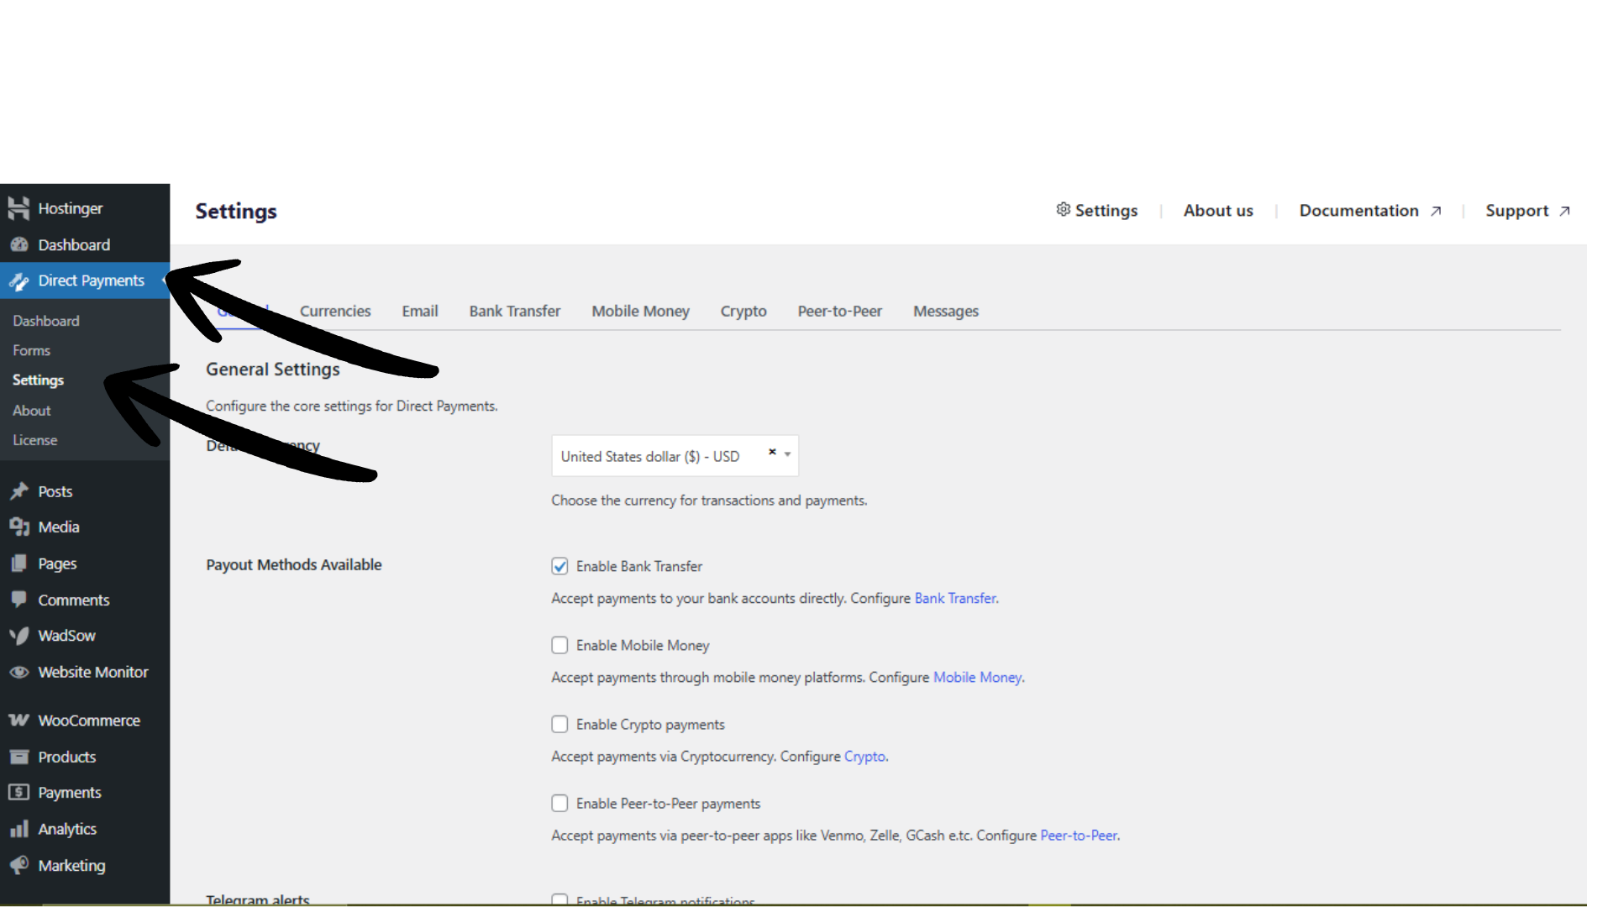1613x907 pixels.
Task: Collapse the Direct Payments submenu
Action: click(163, 280)
